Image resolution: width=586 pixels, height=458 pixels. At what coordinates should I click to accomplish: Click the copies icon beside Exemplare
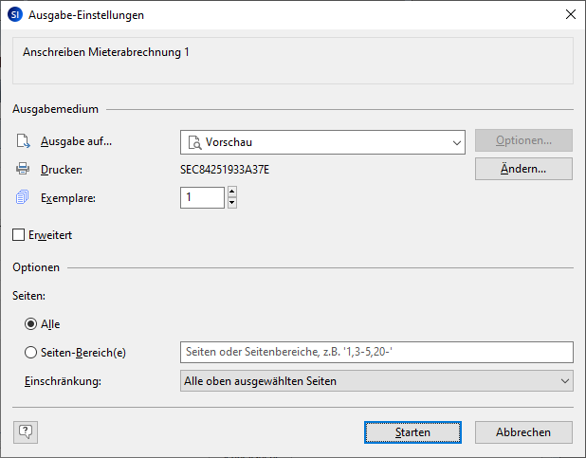coord(23,197)
